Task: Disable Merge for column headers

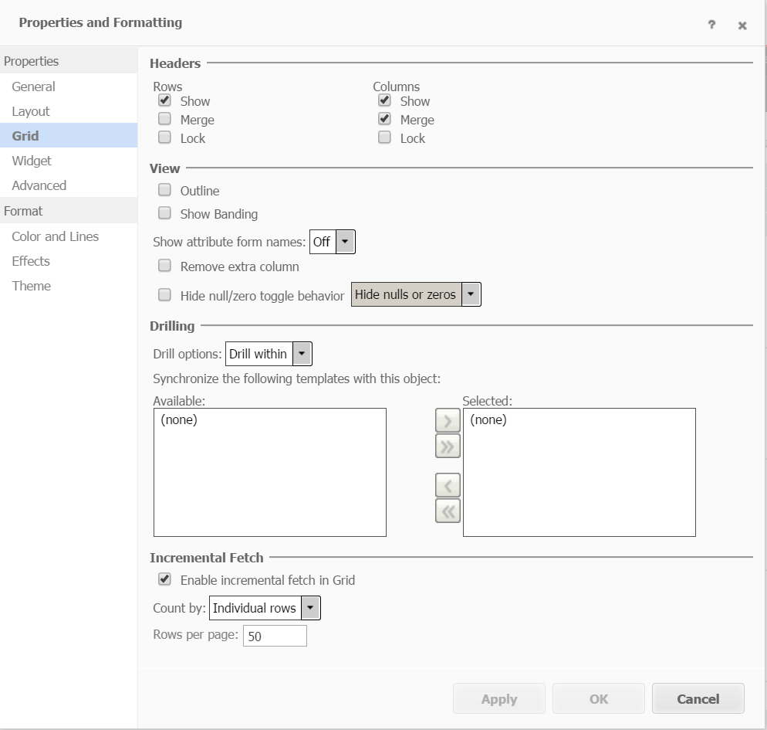Action: coord(384,118)
